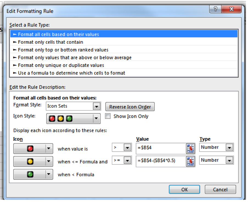Click the range selector icon beside =$B$4-($B$4*0.5)
Image resolution: width=249 pixels, height=202 pixels.
point(190,161)
